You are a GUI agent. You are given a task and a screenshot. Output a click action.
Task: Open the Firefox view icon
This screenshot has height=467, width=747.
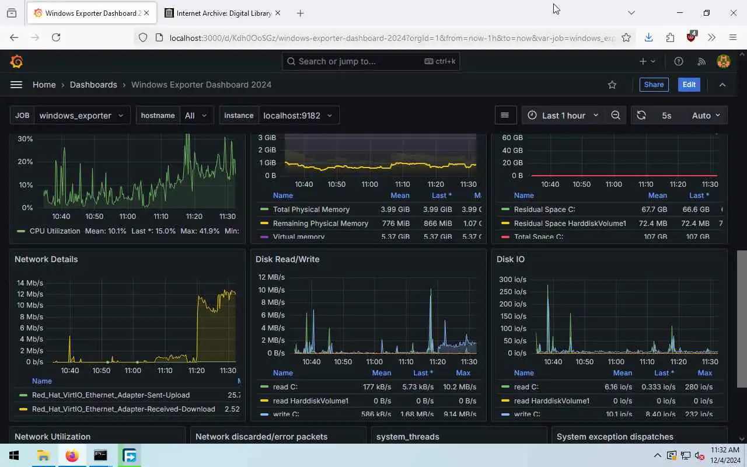(12, 13)
